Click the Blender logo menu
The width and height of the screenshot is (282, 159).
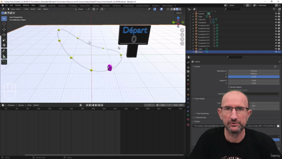point(3,5)
